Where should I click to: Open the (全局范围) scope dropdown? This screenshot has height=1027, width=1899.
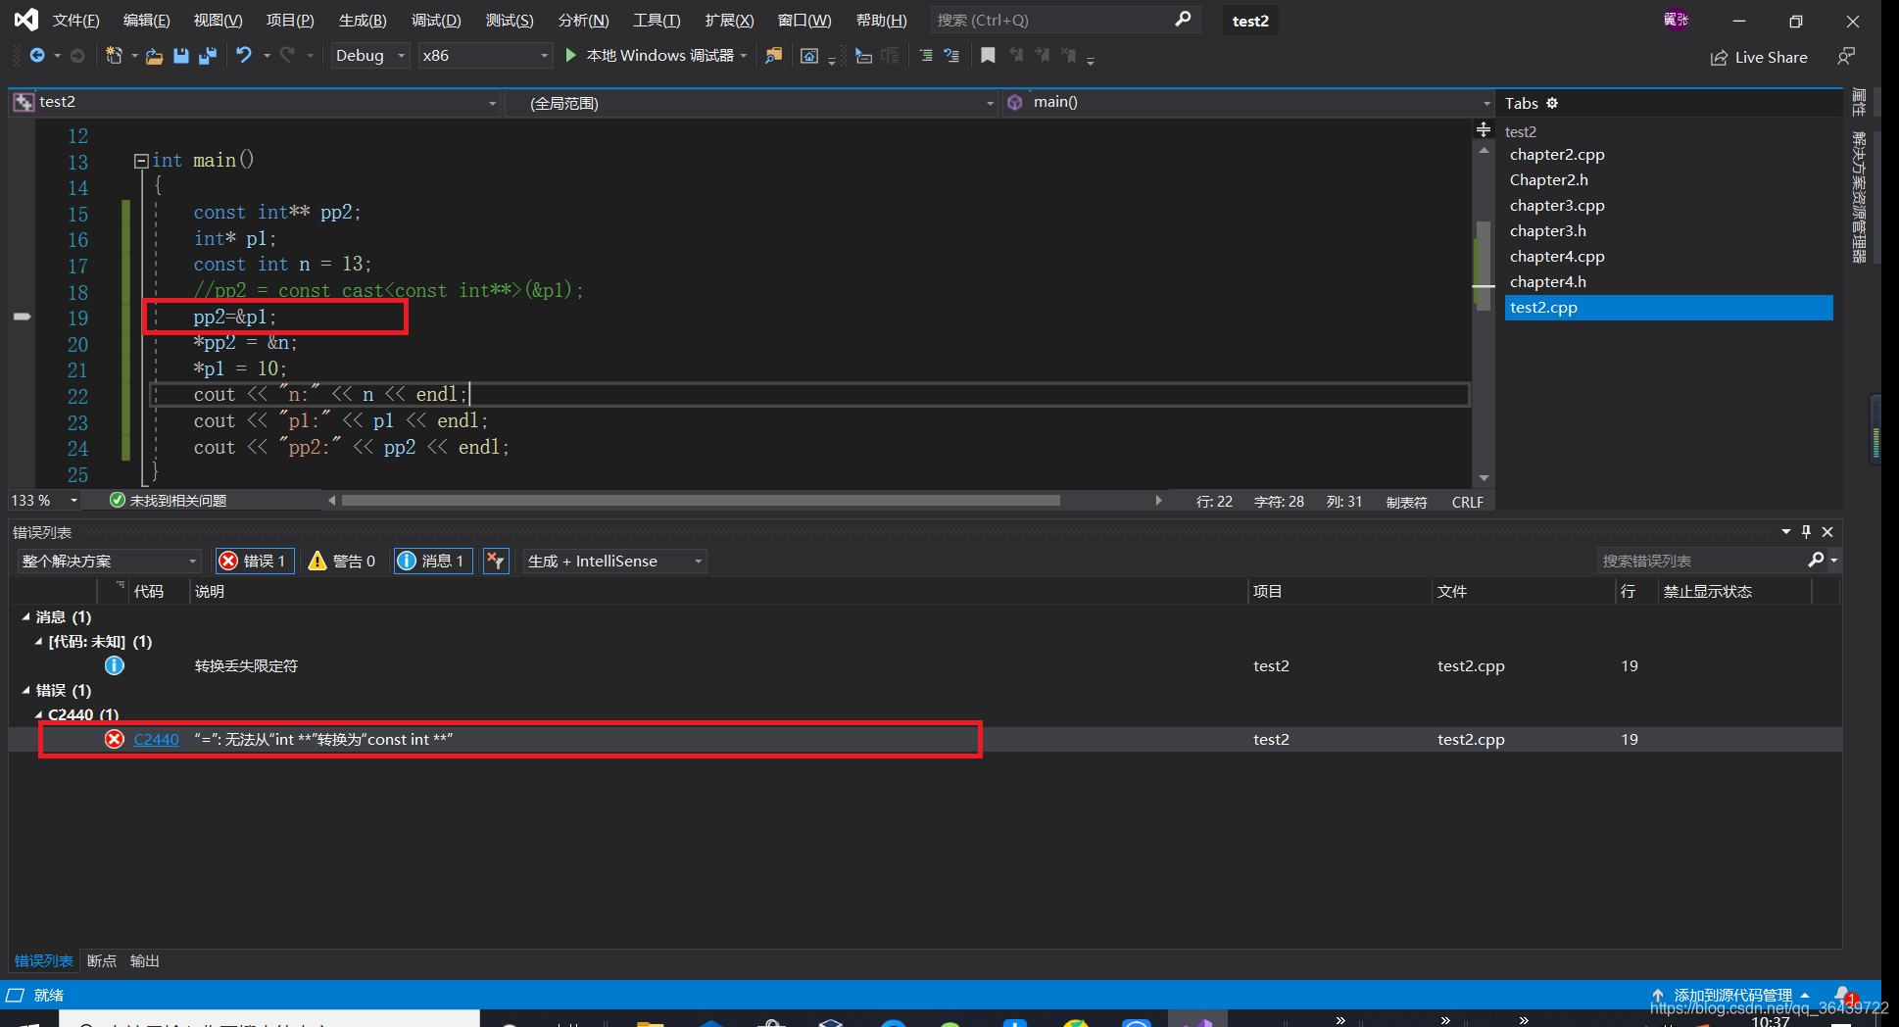click(x=751, y=103)
